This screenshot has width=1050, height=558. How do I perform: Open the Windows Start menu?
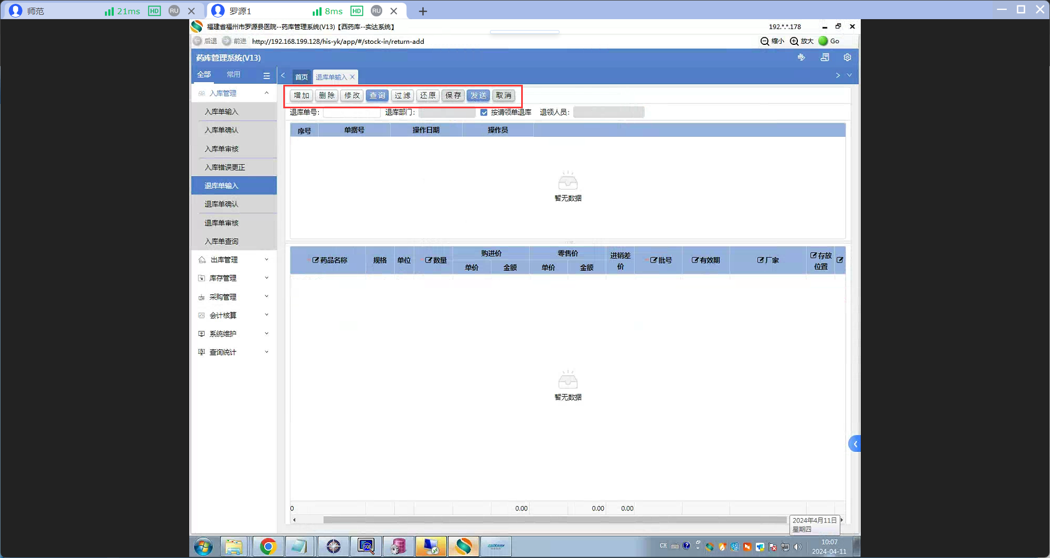[x=203, y=546]
